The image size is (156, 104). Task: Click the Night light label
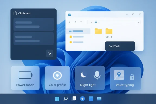88,85
